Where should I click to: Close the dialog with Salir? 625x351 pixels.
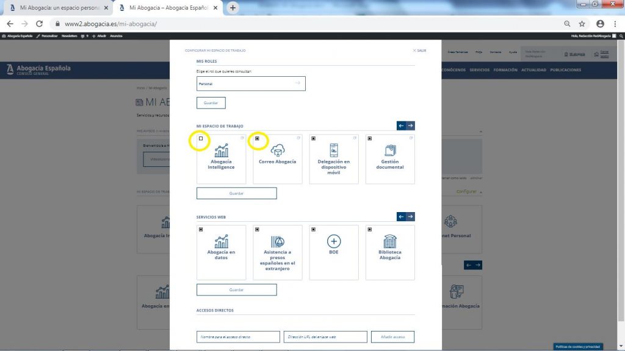pos(419,51)
